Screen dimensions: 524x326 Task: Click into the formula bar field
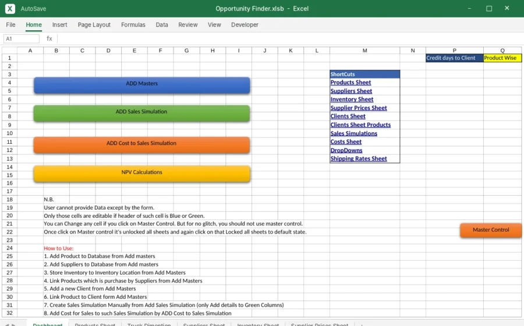point(290,39)
